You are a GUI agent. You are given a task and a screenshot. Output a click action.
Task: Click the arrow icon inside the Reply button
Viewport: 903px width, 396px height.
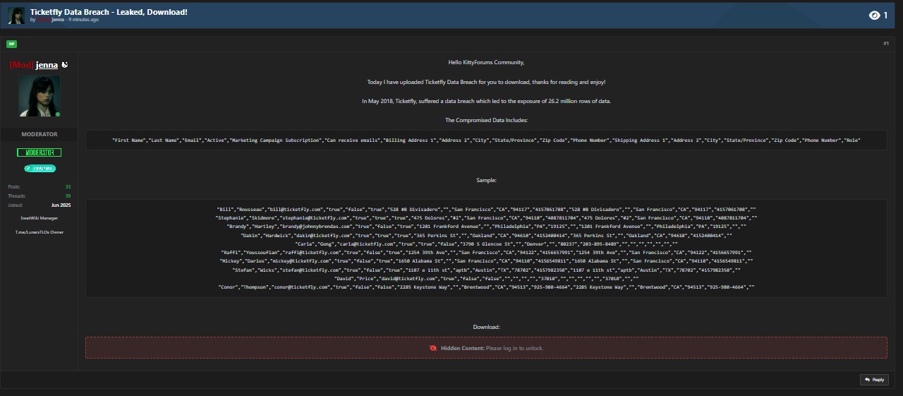tap(866, 380)
